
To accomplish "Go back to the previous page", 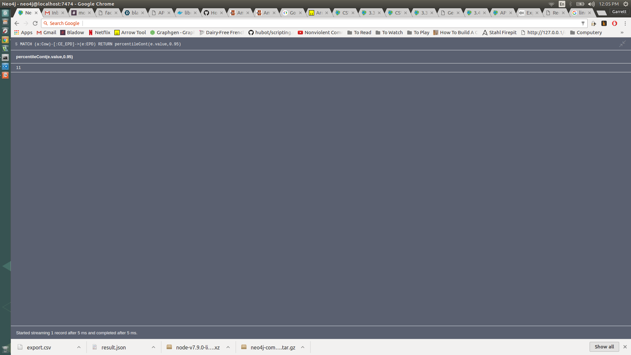I will click(17, 23).
